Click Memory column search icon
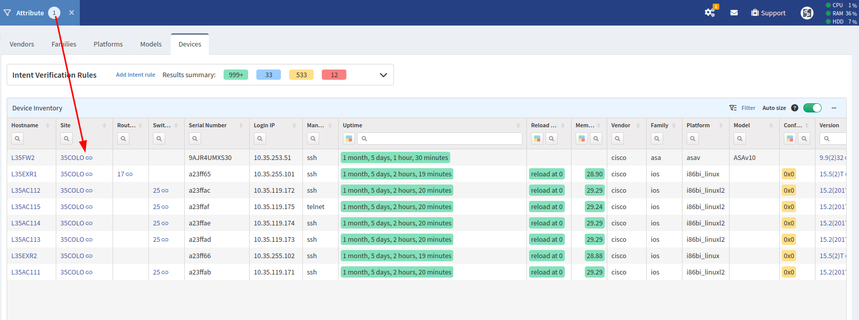The height and width of the screenshot is (320, 859). [596, 139]
